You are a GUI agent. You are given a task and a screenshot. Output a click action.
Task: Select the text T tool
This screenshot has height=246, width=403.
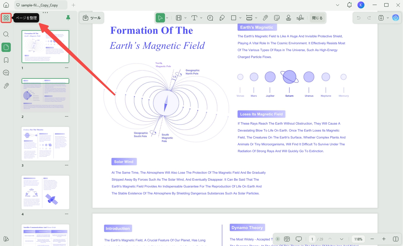point(194,18)
